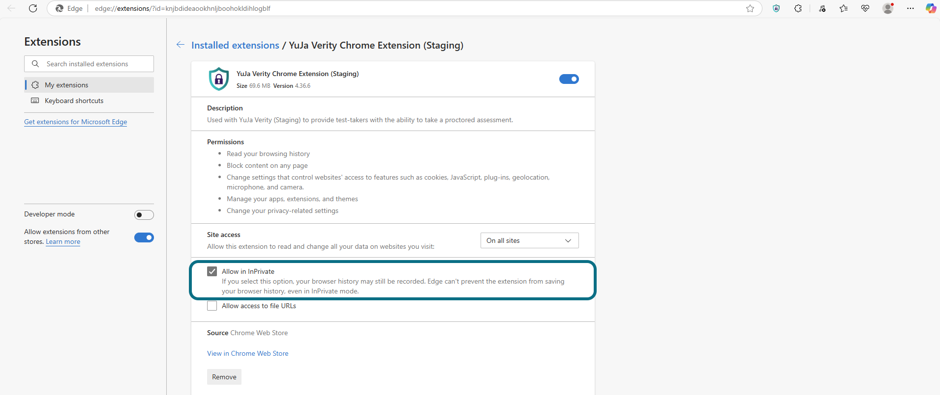Viewport: 940px width, 395px height.
Task: Click View in Chrome Web Store link
Action: (247, 353)
